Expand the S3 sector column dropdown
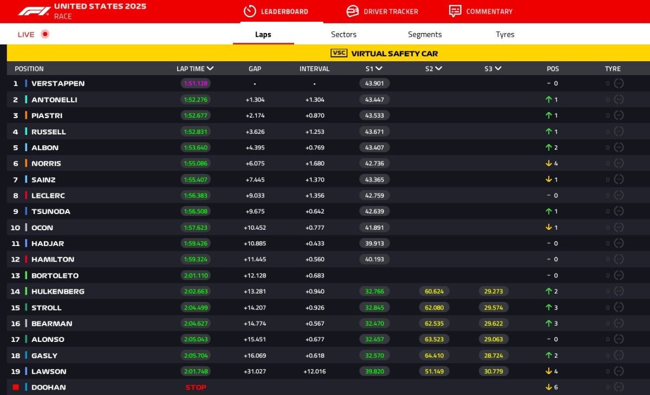Image resolution: width=650 pixels, height=395 pixels. coord(498,69)
